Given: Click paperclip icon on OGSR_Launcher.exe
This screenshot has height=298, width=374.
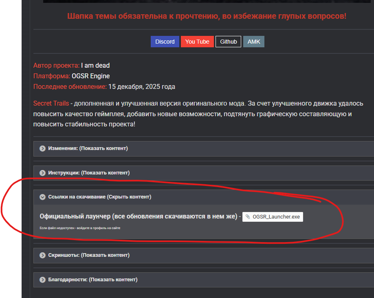Looking at the screenshot, I should tap(248, 216).
